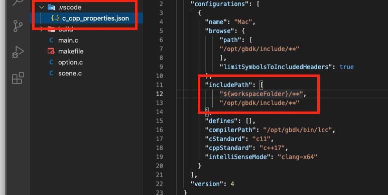Click the "name" key on line 4
Image resolution: width=388 pixels, height=195 pixels.
click(x=216, y=22)
